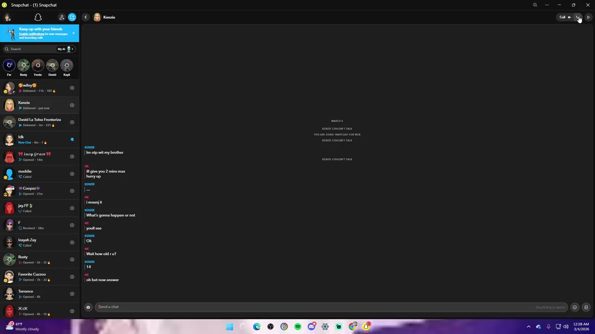Click the zoom-out magnifier in title bar

(x=535, y=5)
